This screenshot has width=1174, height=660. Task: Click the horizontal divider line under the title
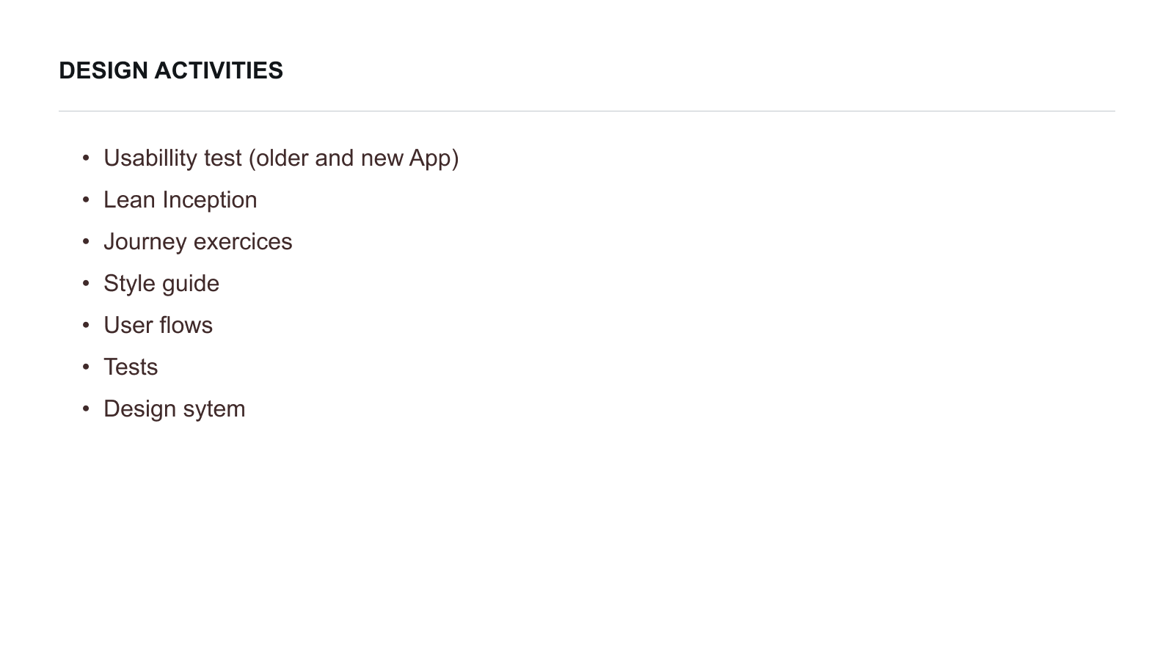[x=587, y=111]
